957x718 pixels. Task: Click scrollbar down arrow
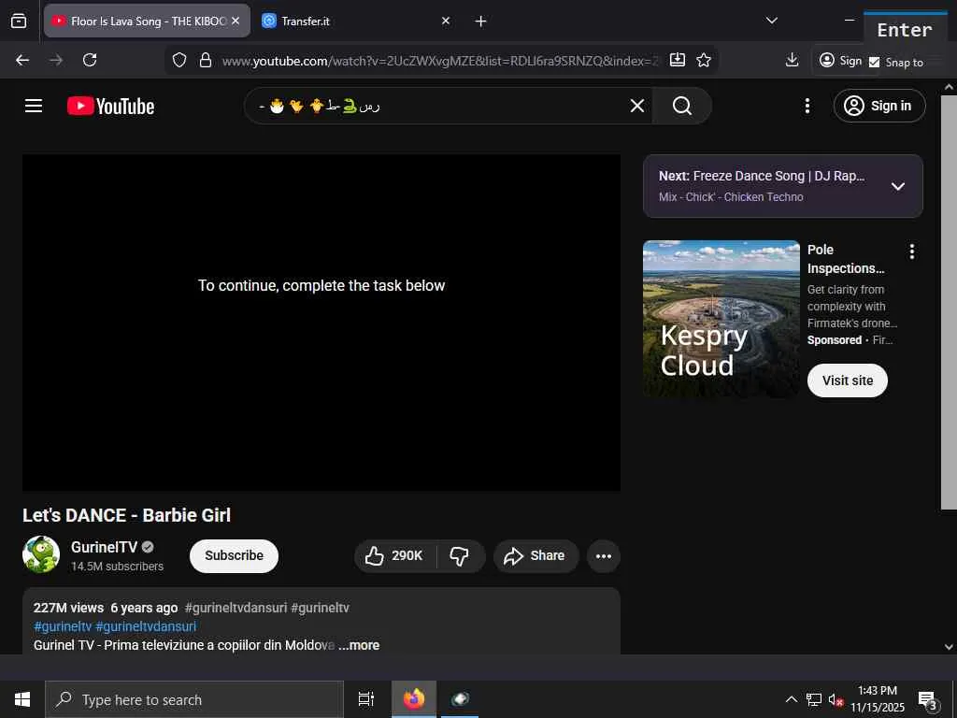click(949, 647)
